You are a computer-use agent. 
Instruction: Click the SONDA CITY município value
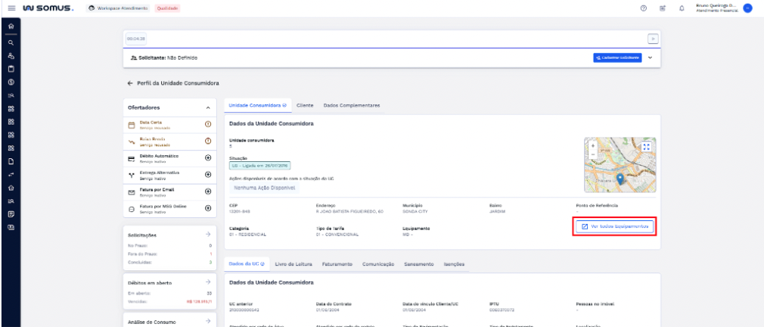(x=415, y=212)
